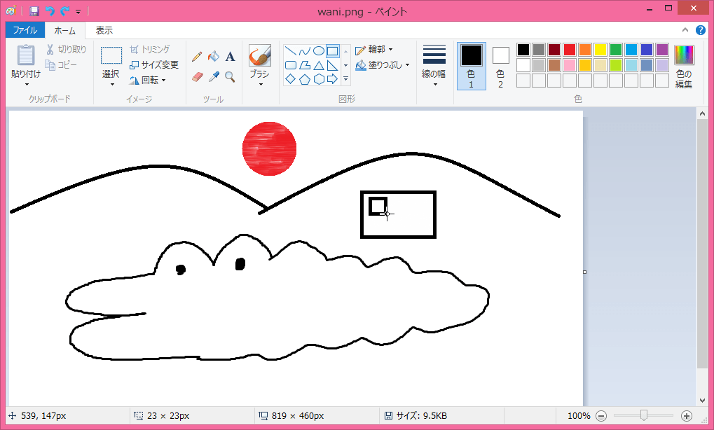
Task: Choose the Right triangle shape
Action: [333, 65]
